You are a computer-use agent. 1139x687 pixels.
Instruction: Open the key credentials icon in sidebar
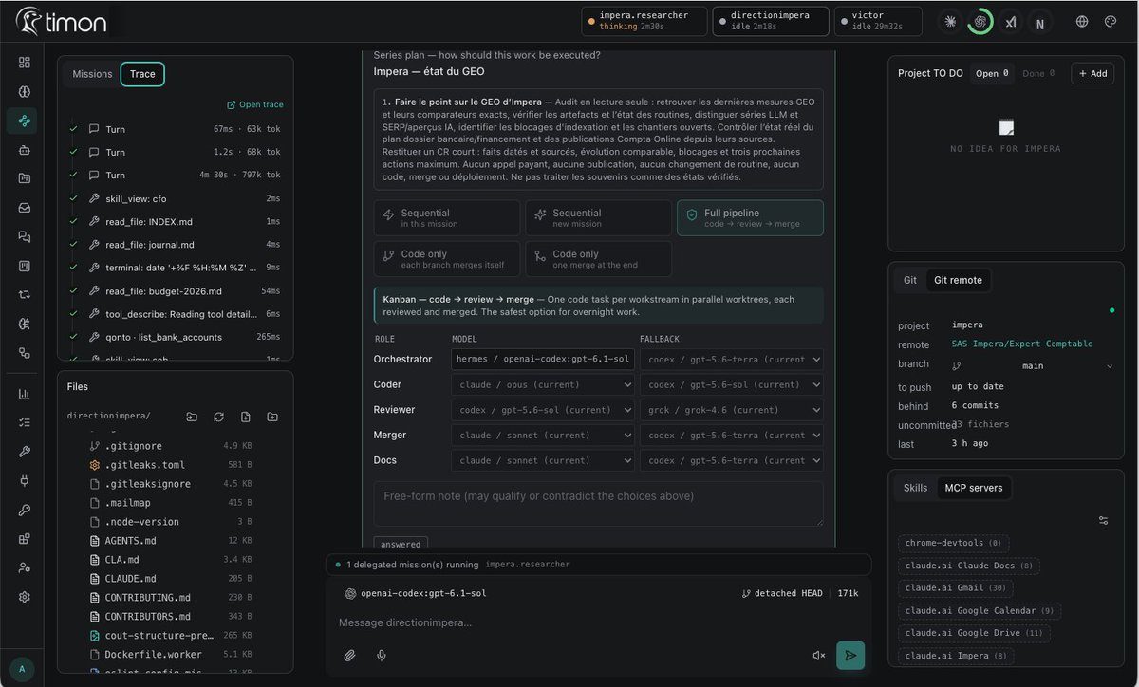coord(25,510)
